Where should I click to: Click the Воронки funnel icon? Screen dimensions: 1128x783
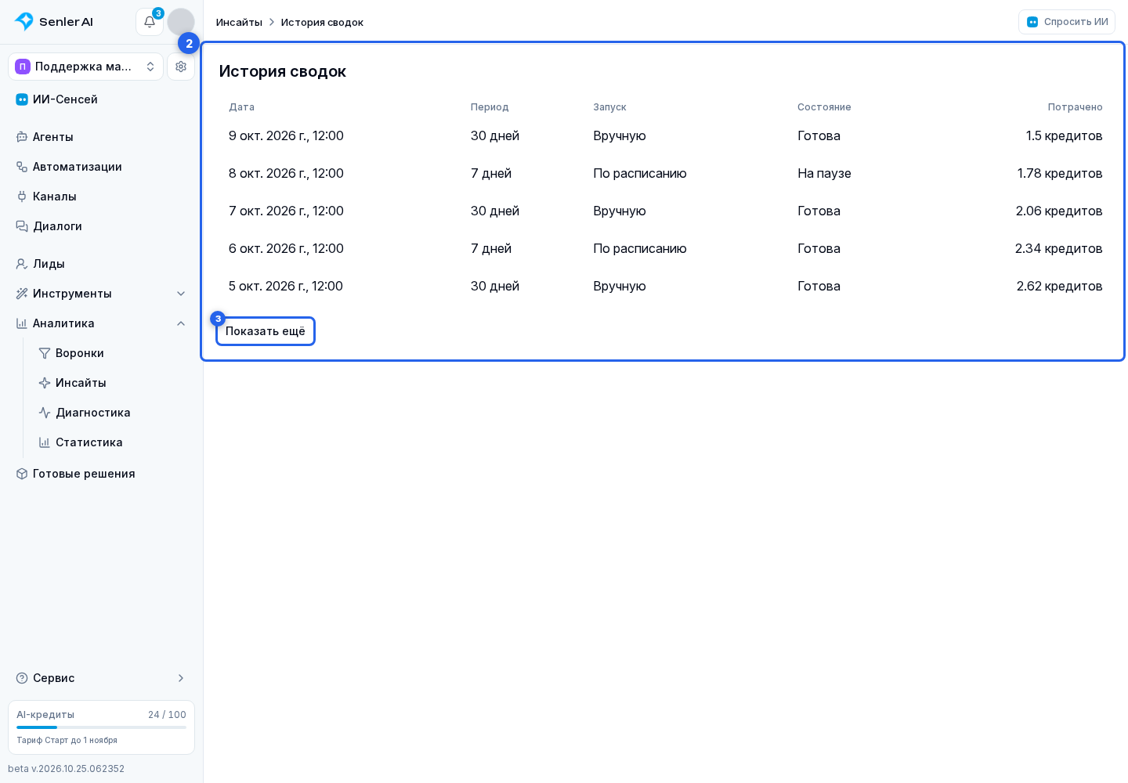click(45, 353)
